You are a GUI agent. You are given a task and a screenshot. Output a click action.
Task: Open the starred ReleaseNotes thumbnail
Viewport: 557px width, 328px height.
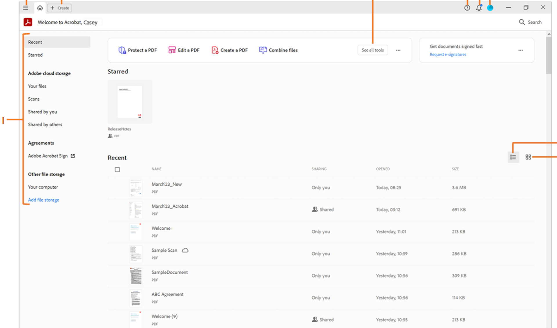click(130, 102)
